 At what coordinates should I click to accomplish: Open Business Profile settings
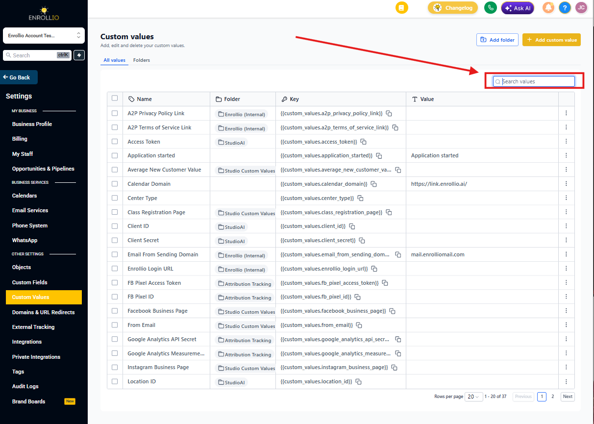(x=32, y=124)
